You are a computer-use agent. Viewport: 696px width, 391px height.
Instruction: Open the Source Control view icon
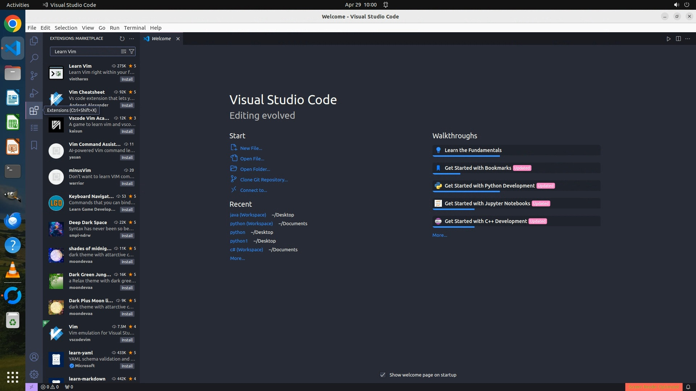(34, 75)
